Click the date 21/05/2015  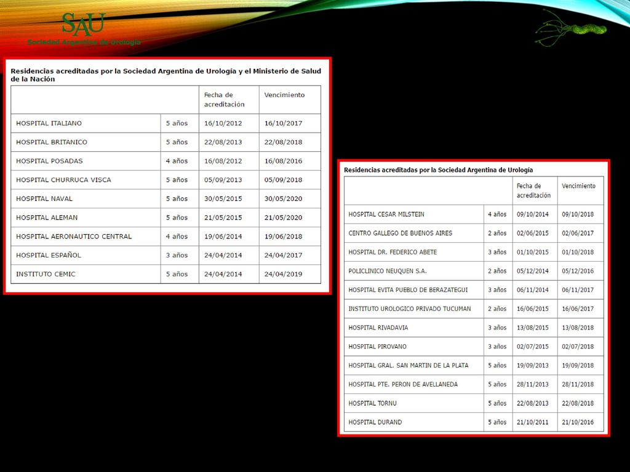(x=223, y=218)
